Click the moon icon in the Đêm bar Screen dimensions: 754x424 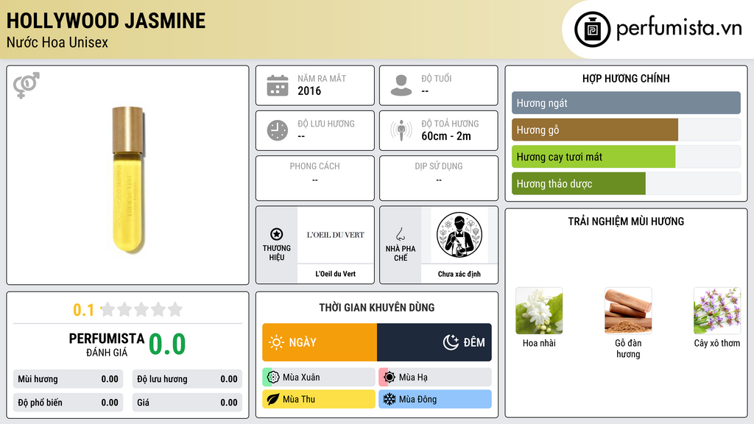click(x=451, y=342)
